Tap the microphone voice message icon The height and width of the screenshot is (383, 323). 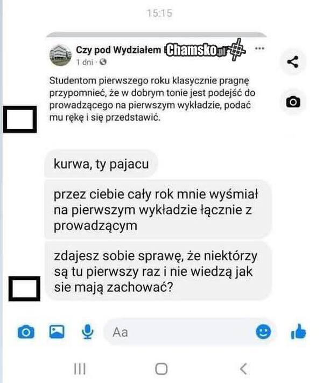87,332
